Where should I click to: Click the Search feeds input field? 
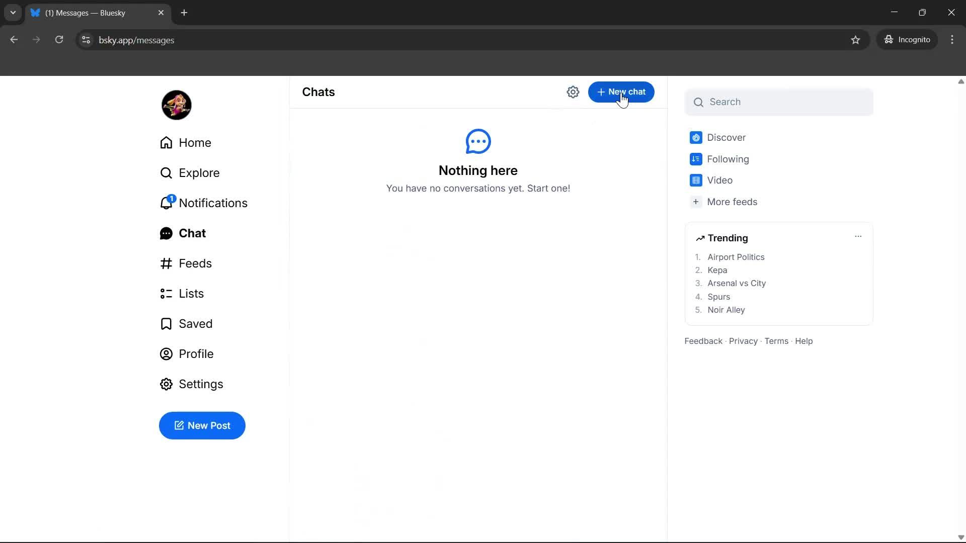tap(779, 102)
